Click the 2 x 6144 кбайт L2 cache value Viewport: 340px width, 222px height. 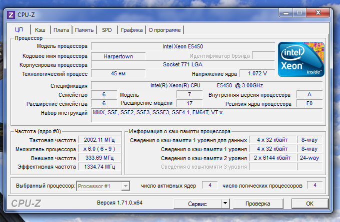272,158
